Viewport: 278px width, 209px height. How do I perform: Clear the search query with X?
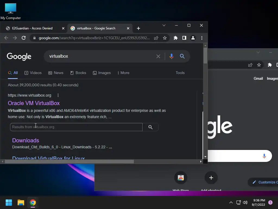(158, 56)
